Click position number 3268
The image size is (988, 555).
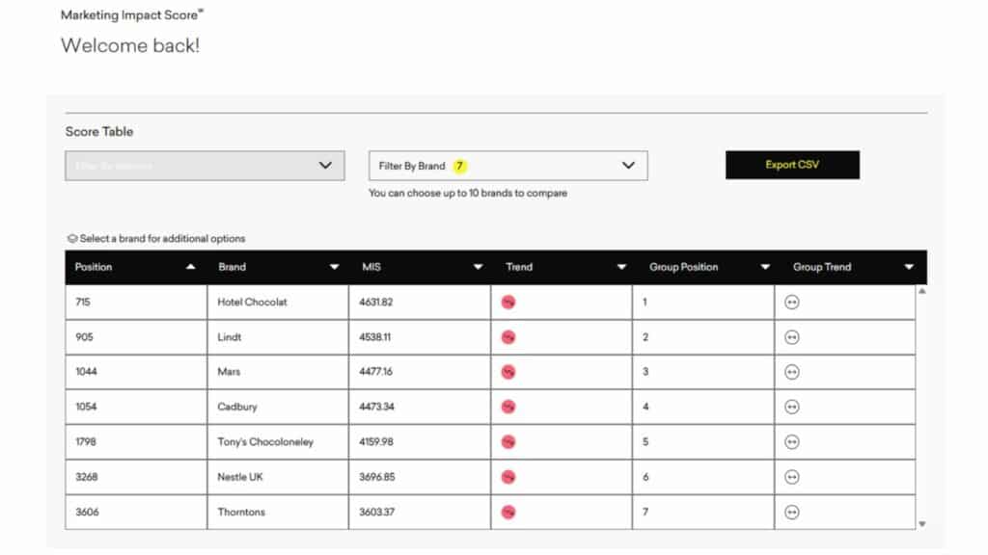point(87,477)
